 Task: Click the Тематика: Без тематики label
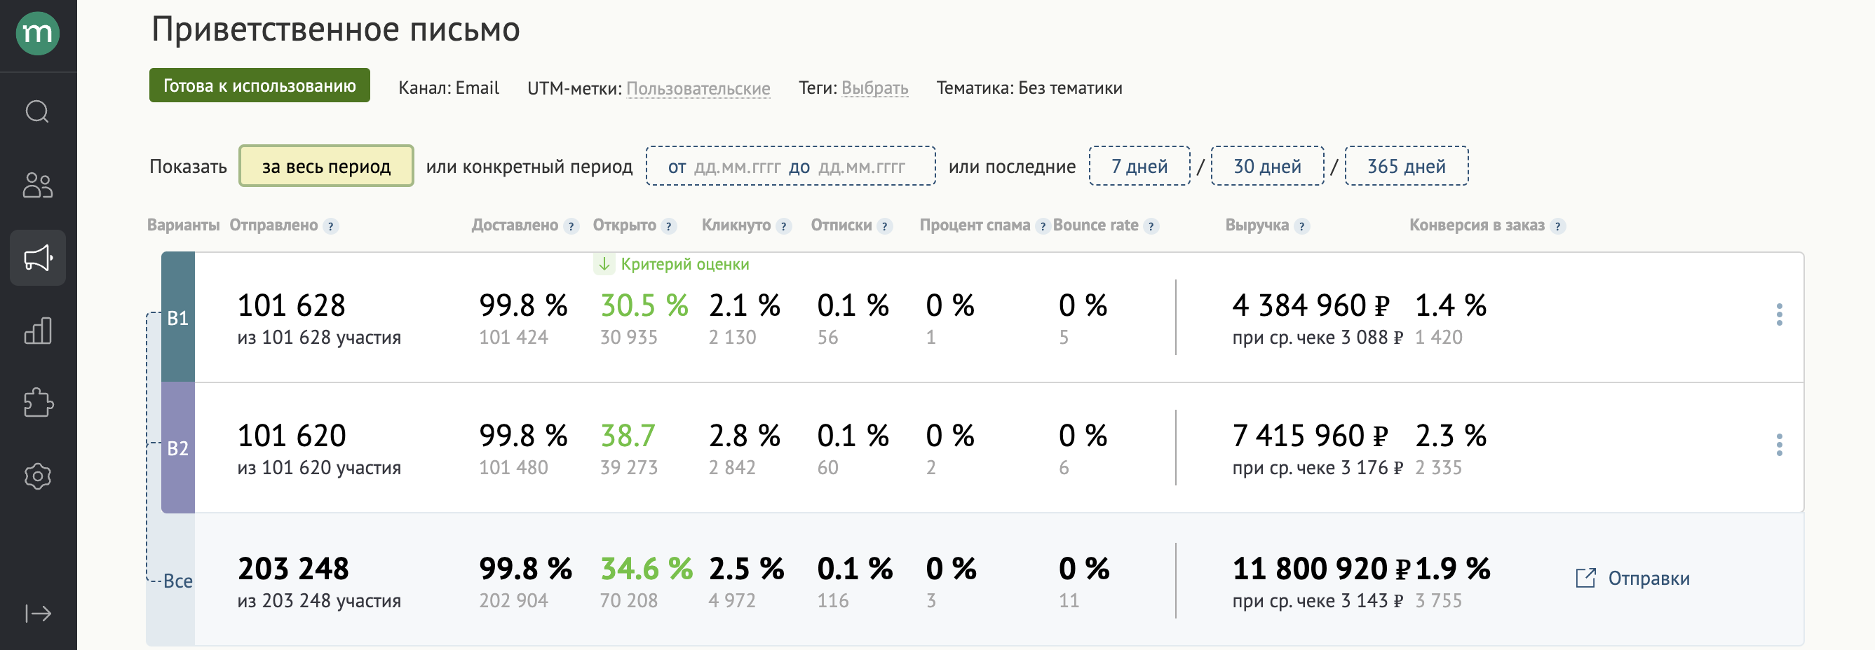tap(1029, 88)
